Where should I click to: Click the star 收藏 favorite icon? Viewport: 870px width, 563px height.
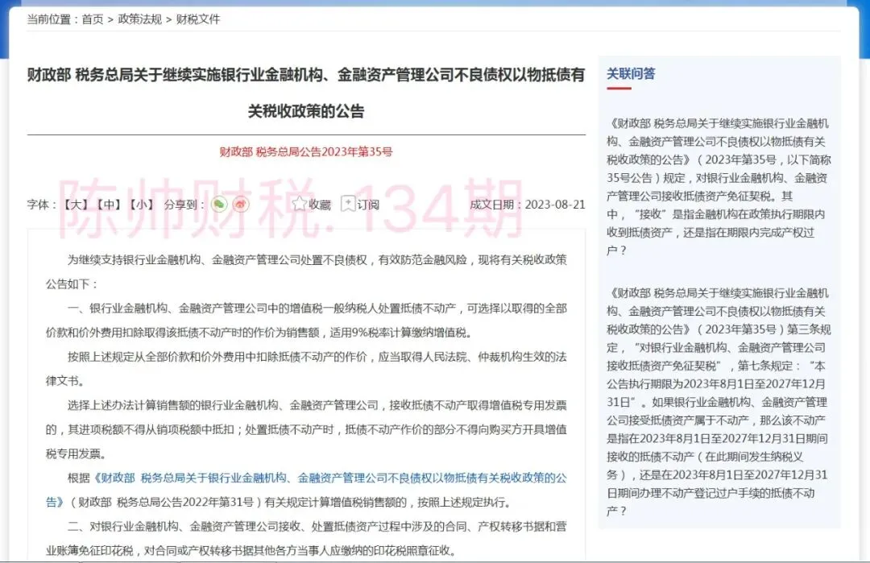coord(300,204)
